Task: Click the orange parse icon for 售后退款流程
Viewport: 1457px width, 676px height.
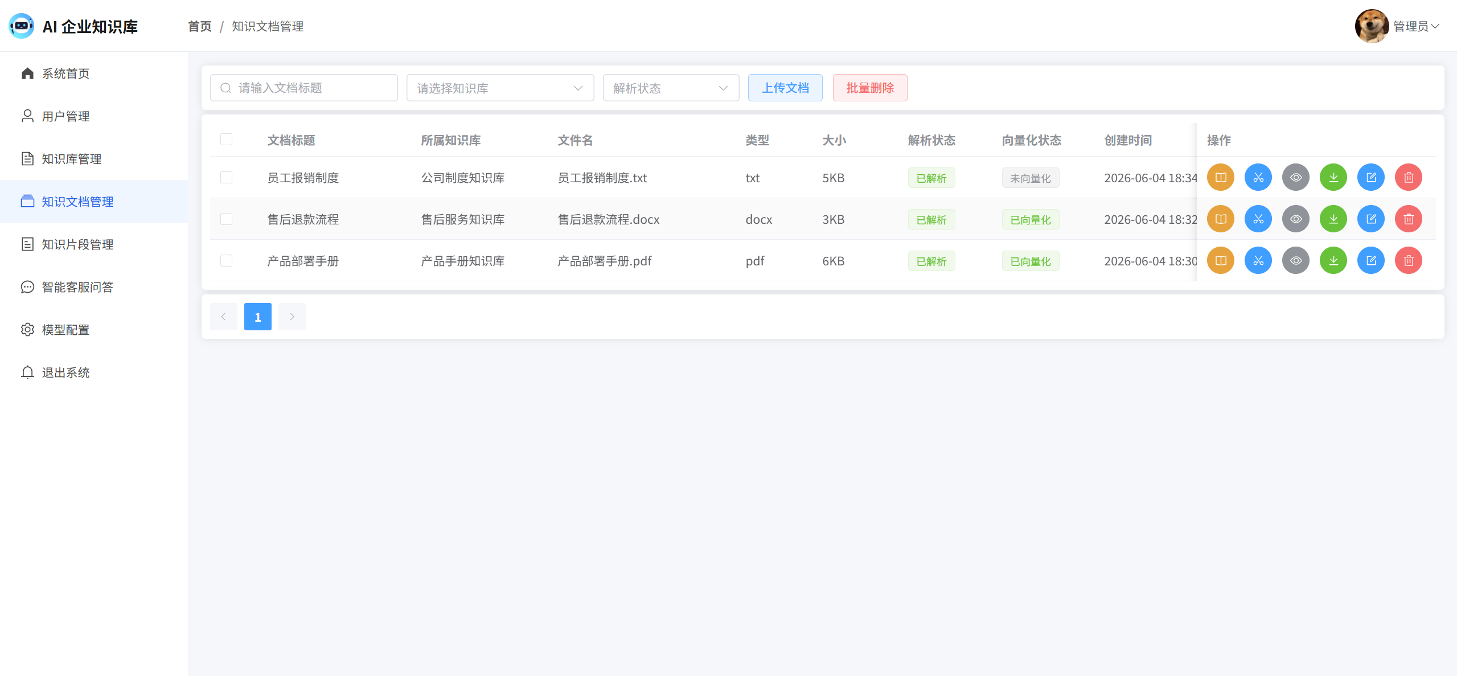Action: pyautogui.click(x=1220, y=219)
